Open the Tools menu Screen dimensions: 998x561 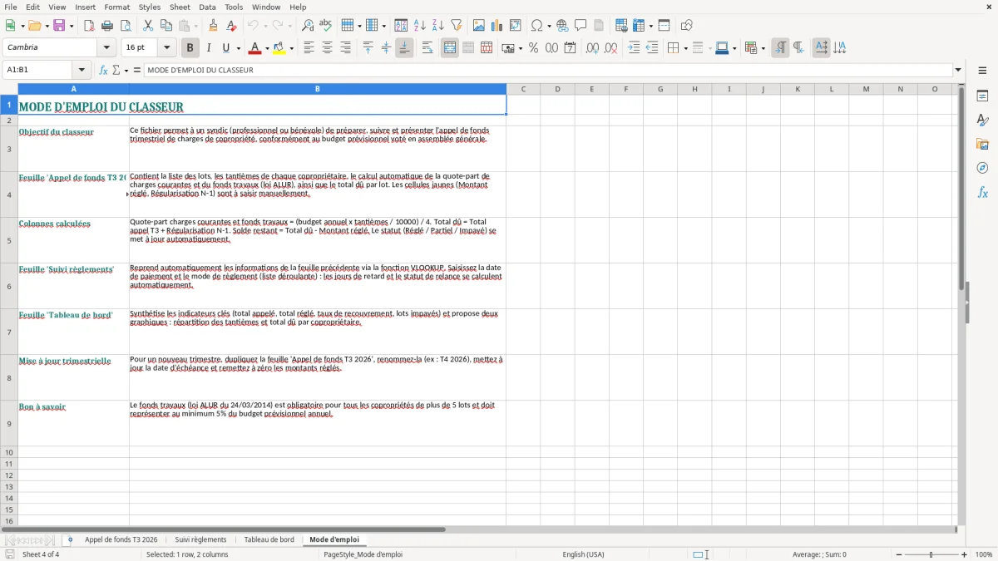[234, 7]
